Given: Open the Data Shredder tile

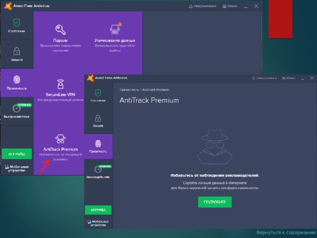Looking at the screenshot, I should click(x=114, y=37).
